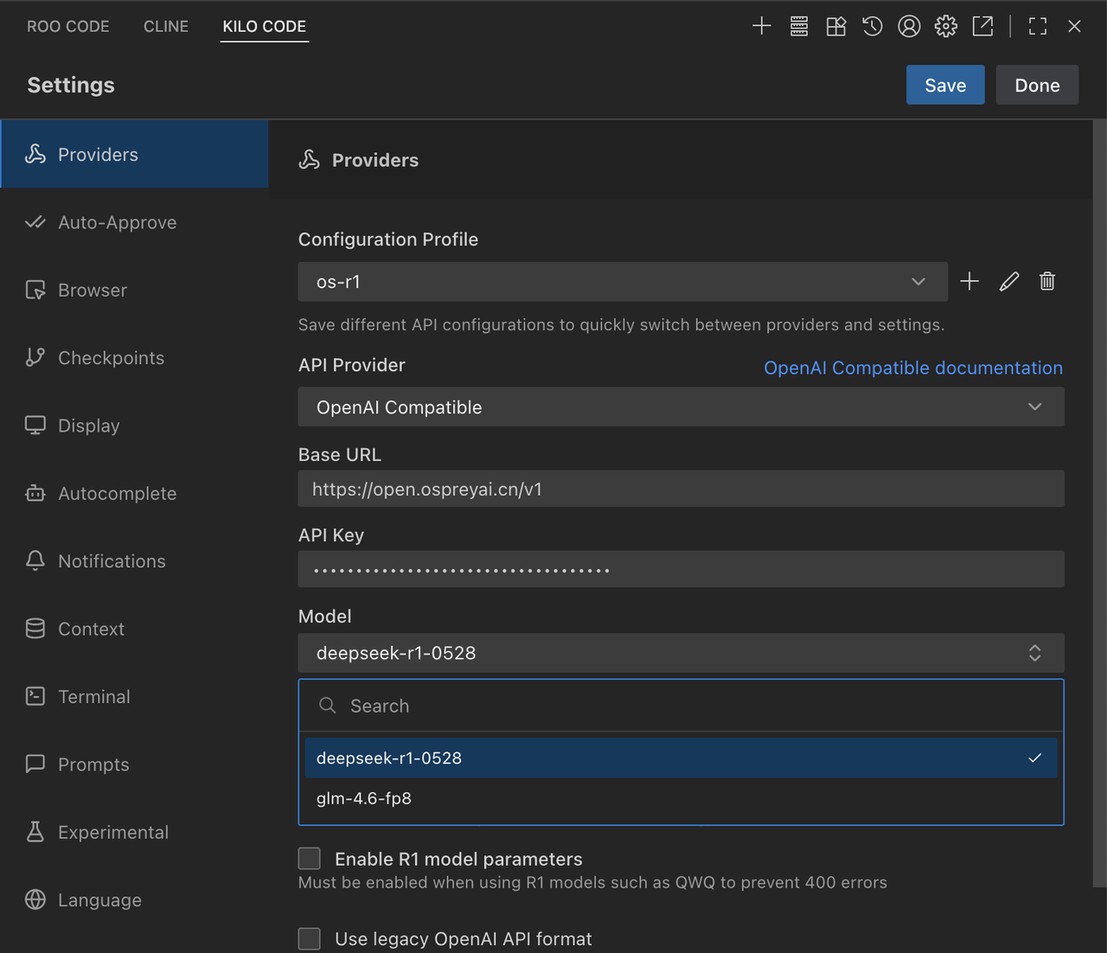The height and width of the screenshot is (953, 1107).
Task: Toggle Use legacy OpenAI API format
Action: pos(310,938)
